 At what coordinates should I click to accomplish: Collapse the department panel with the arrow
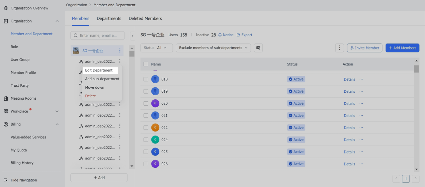tap(132, 36)
